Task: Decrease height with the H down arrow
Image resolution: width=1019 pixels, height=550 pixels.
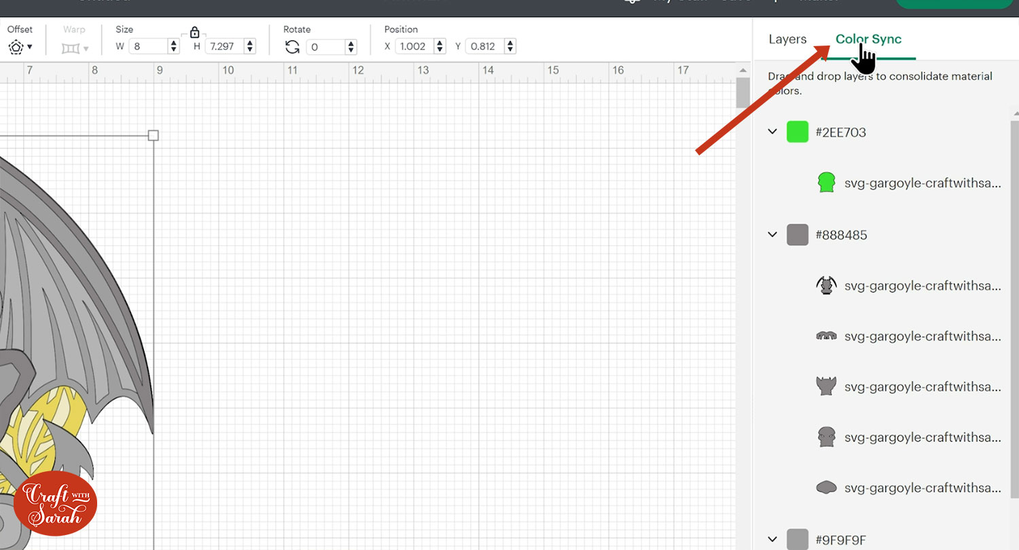Action: (x=250, y=51)
